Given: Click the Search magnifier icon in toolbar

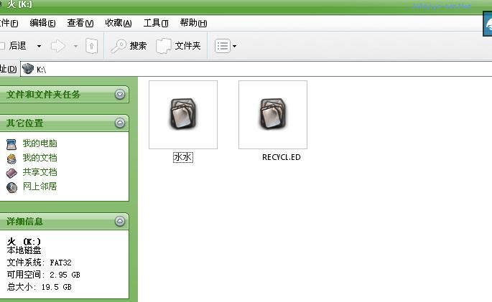Looking at the screenshot, I should 119,47.
